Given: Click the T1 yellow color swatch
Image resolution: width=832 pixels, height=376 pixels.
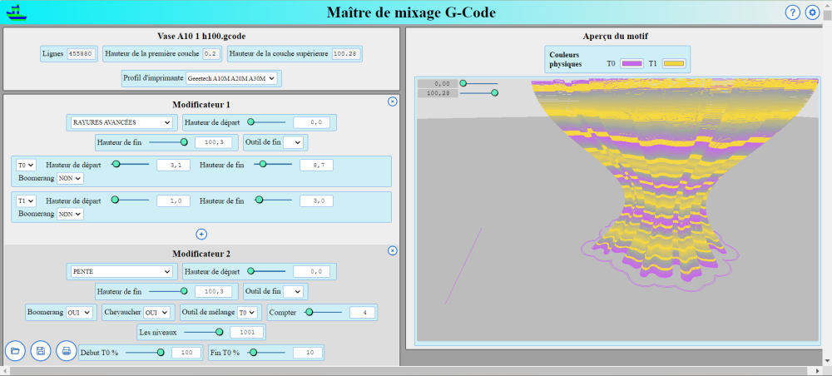Looking at the screenshot, I should pyautogui.click(x=674, y=64).
